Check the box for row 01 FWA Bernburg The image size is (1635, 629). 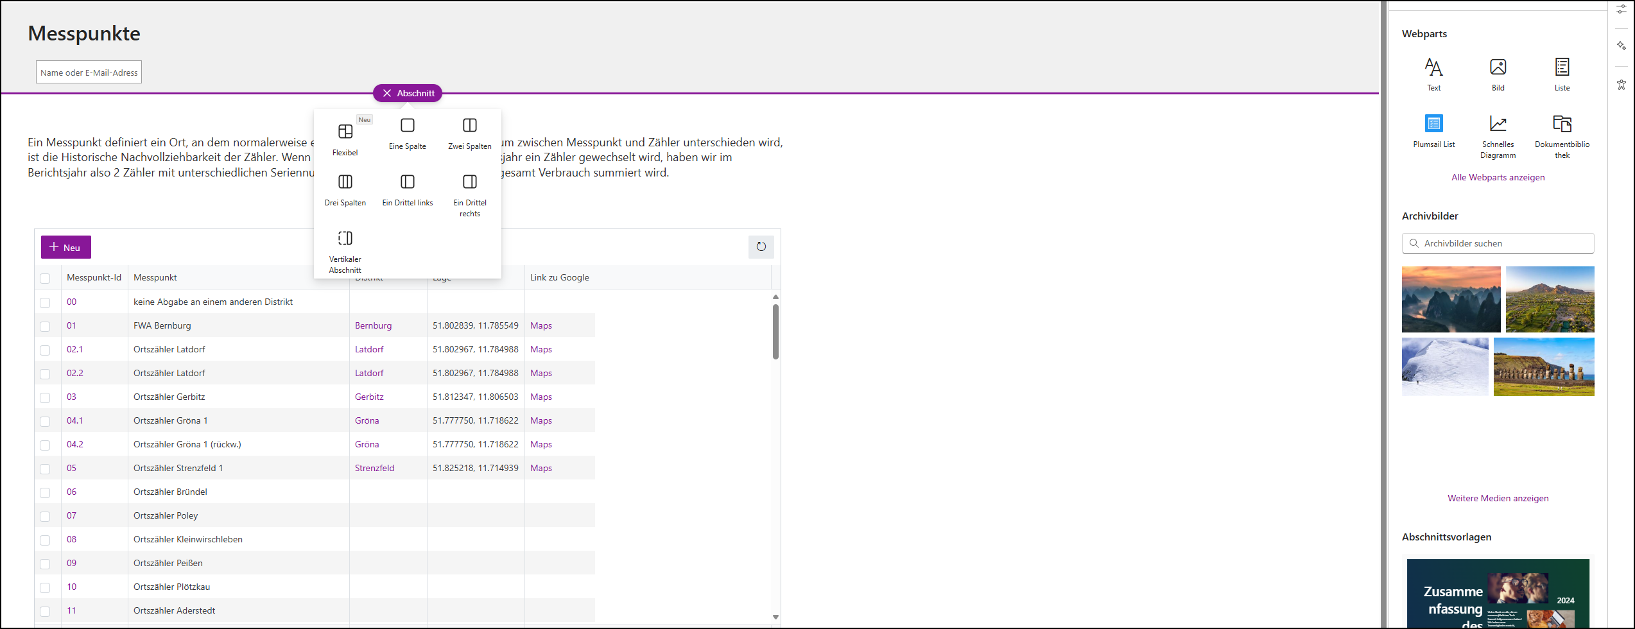click(x=45, y=326)
